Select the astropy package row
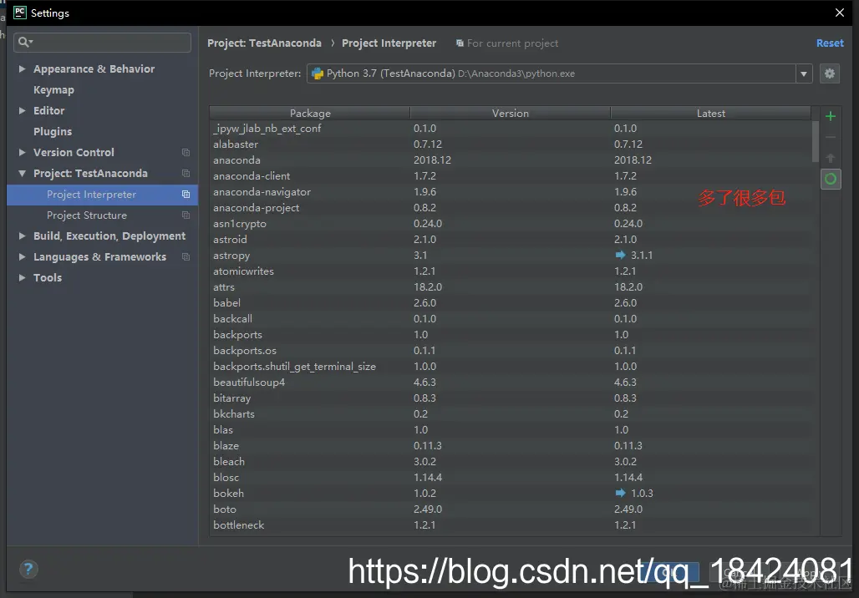Screen dimensions: 859x598 tap(511, 256)
